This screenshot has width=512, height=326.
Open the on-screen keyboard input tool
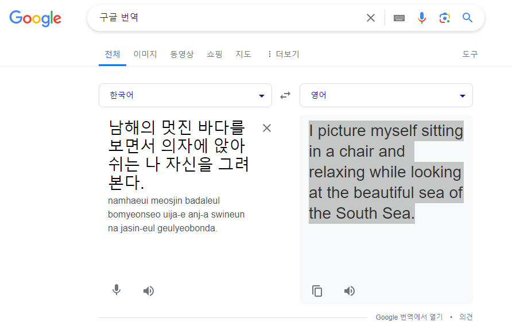point(399,18)
